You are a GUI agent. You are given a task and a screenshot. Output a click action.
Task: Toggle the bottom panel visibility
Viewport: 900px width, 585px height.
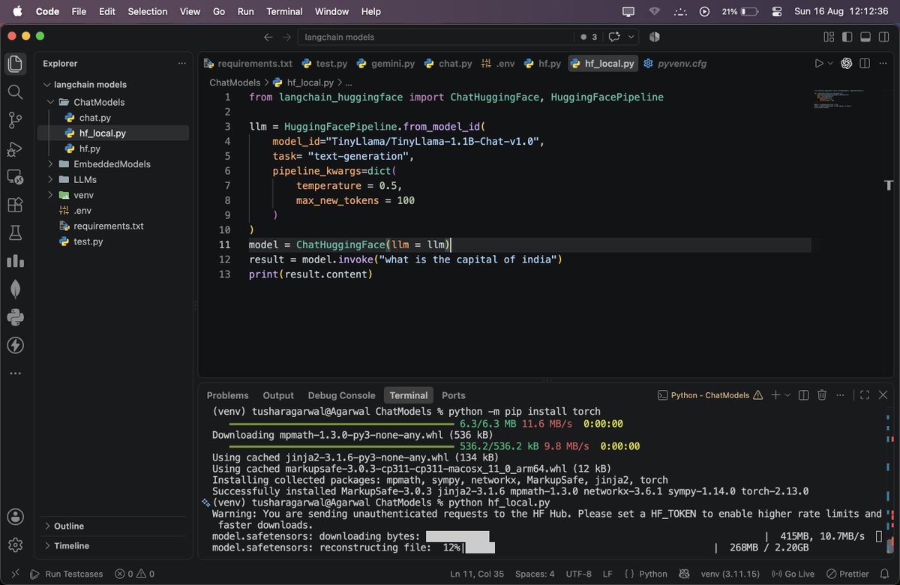(865, 37)
